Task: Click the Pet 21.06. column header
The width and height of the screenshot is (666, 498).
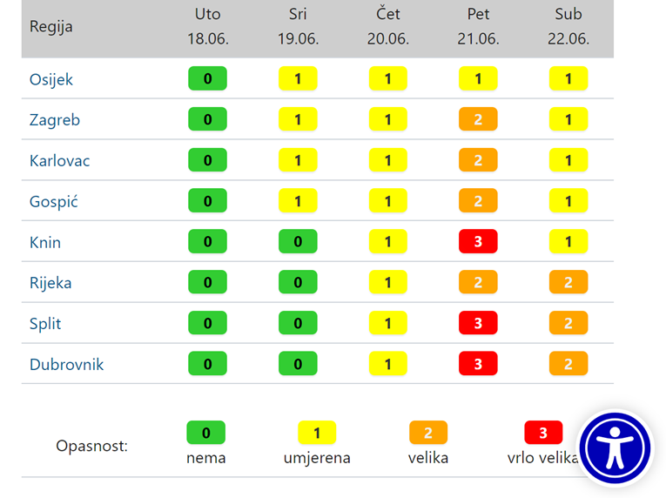Action: (x=478, y=26)
